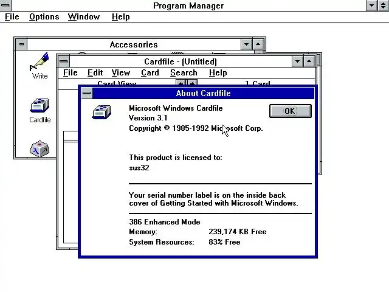Image resolution: width=389 pixels, height=292 pixels.
Task: Click the Cardfile - (Untitled) title bar
Action: pos(181,61)
